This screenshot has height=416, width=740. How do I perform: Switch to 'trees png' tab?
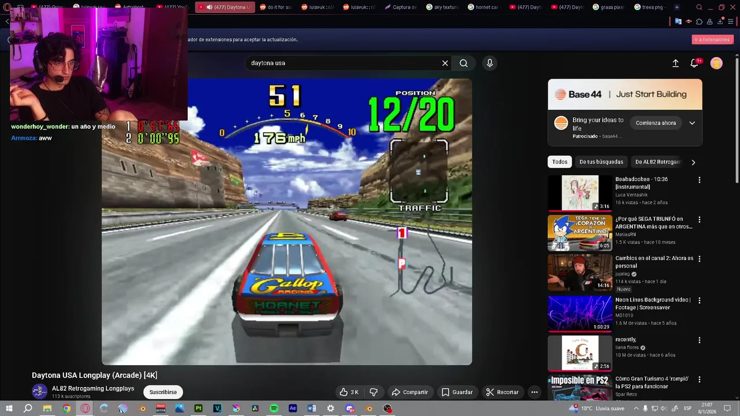[650, 8]
